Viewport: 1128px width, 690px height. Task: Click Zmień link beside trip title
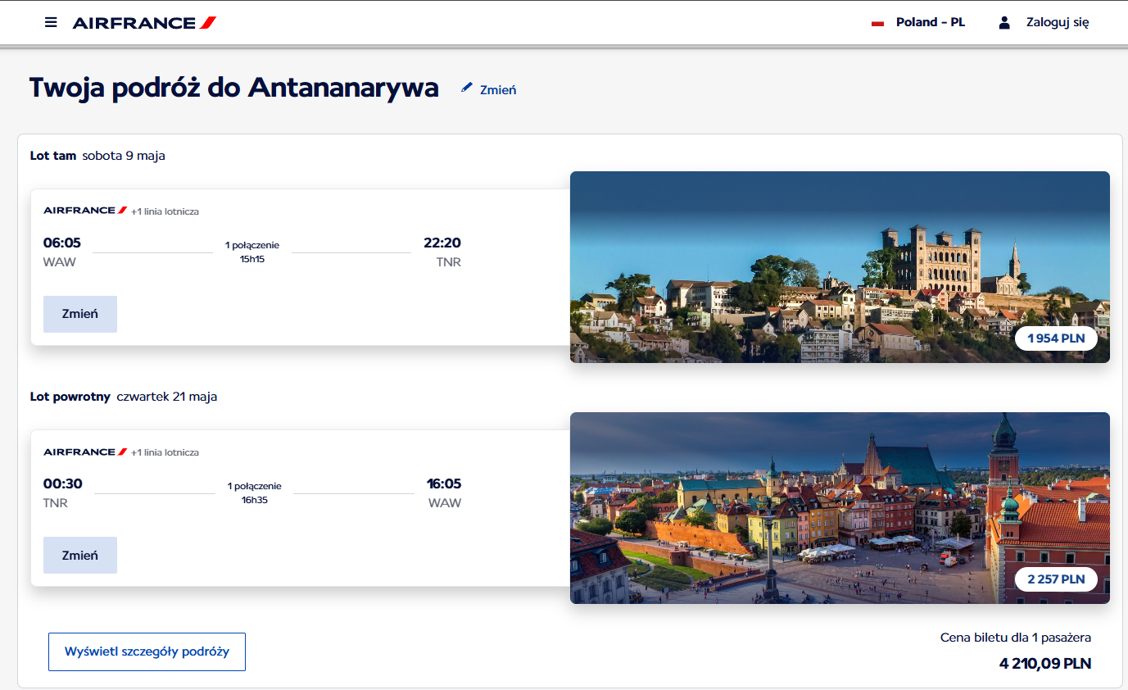coord(498,90)
